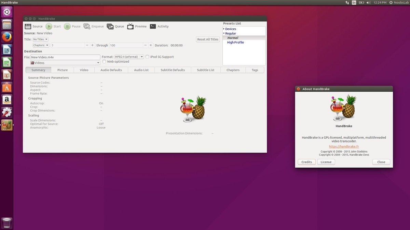
Task: Click the HandBrake logo in Summary tab
Action: click(193, 109)
